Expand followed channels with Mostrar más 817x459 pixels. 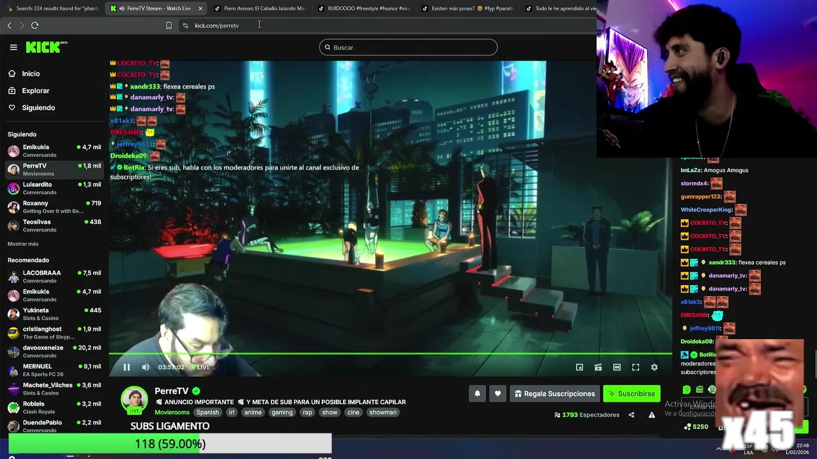pyautogui.click(x=23, y=244)
